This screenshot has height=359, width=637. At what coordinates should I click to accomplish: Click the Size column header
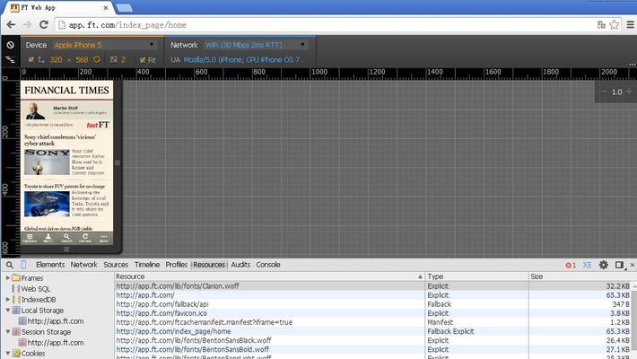tap(581, 276)
